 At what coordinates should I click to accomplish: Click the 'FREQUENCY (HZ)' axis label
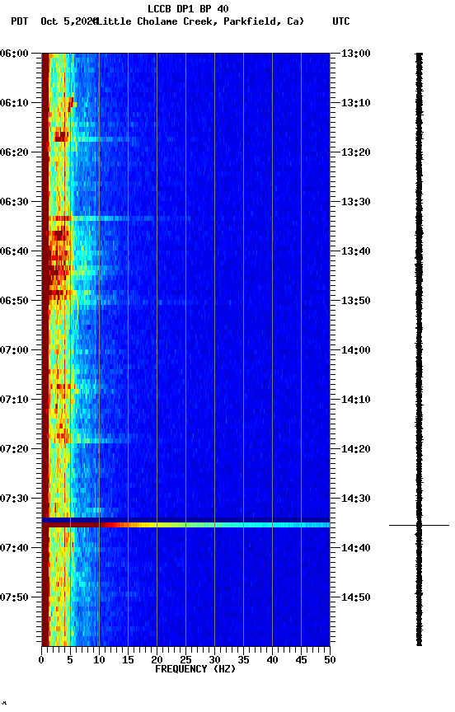click(195, 669)
